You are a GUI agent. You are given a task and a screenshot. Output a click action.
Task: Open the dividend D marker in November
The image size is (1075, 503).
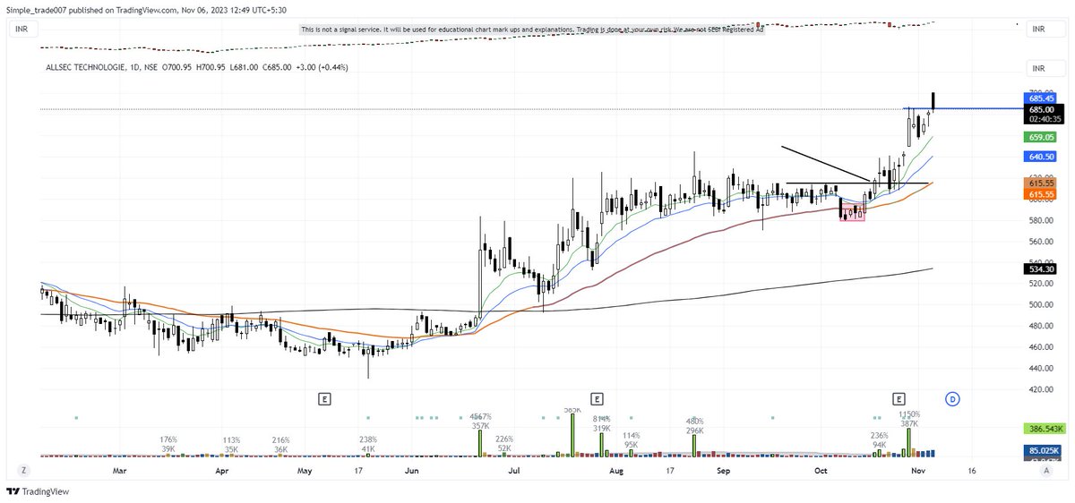point(953,397)
